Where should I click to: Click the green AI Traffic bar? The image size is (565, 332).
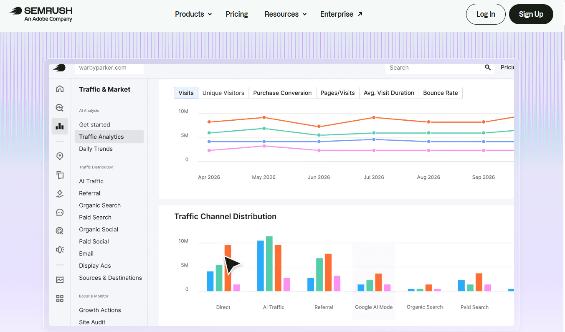click(269, 264)
